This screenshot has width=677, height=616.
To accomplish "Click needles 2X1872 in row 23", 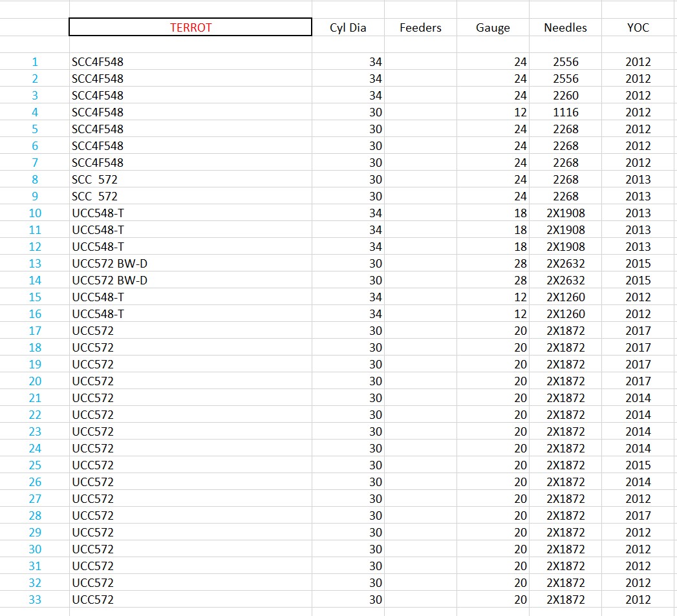I will (566, 432).
